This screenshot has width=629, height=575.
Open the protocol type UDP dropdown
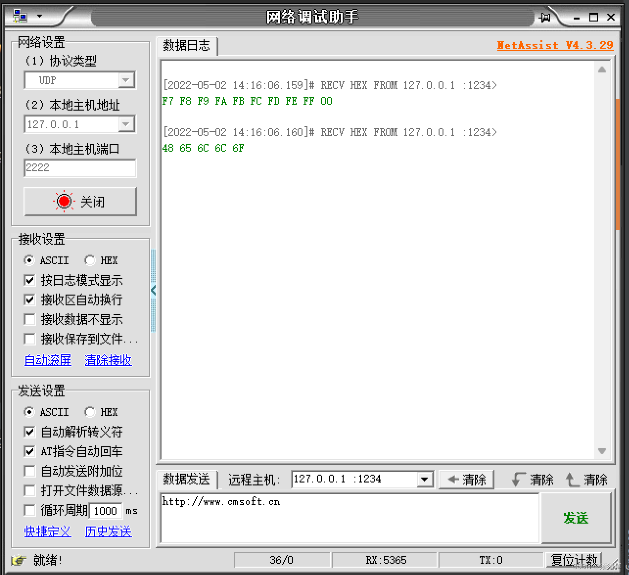[x=126, y=80]
